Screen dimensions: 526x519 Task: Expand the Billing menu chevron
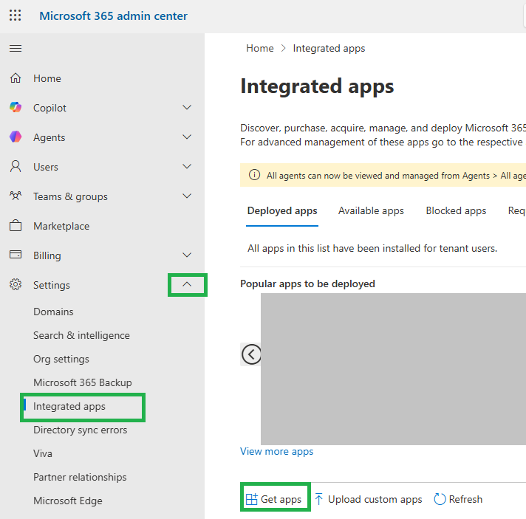(187, 255)
